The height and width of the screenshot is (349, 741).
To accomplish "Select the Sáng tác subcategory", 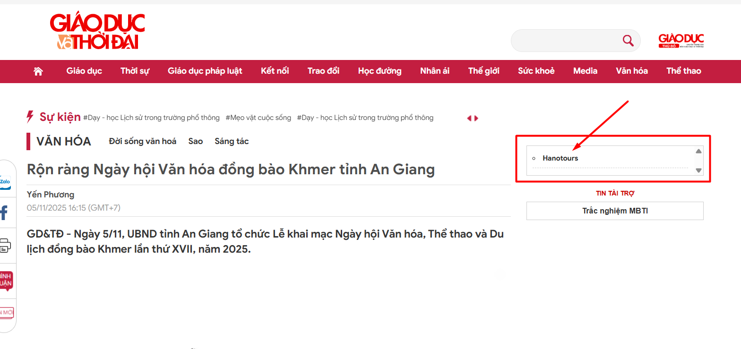I will pyautogui.click(x=232, y=141).
